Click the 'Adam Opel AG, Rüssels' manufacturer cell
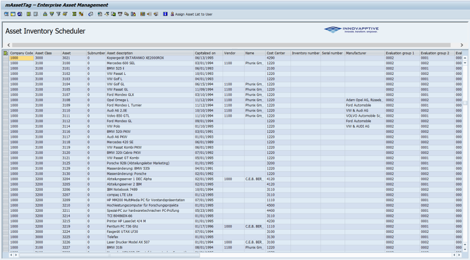 (x=364, y=100)
